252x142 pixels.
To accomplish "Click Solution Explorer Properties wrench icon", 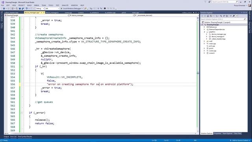I will [233, 16].
